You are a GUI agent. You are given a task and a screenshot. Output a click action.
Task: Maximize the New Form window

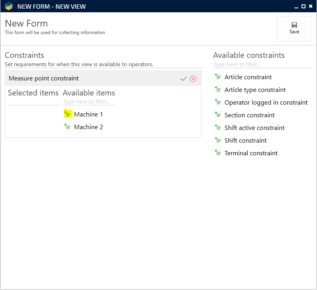click(304, 6)
